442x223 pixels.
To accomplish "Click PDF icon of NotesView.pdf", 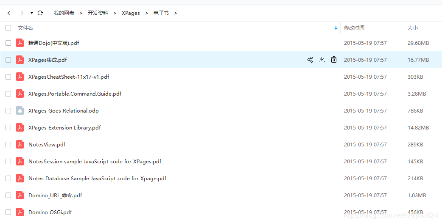I will [x=20, y=144].
